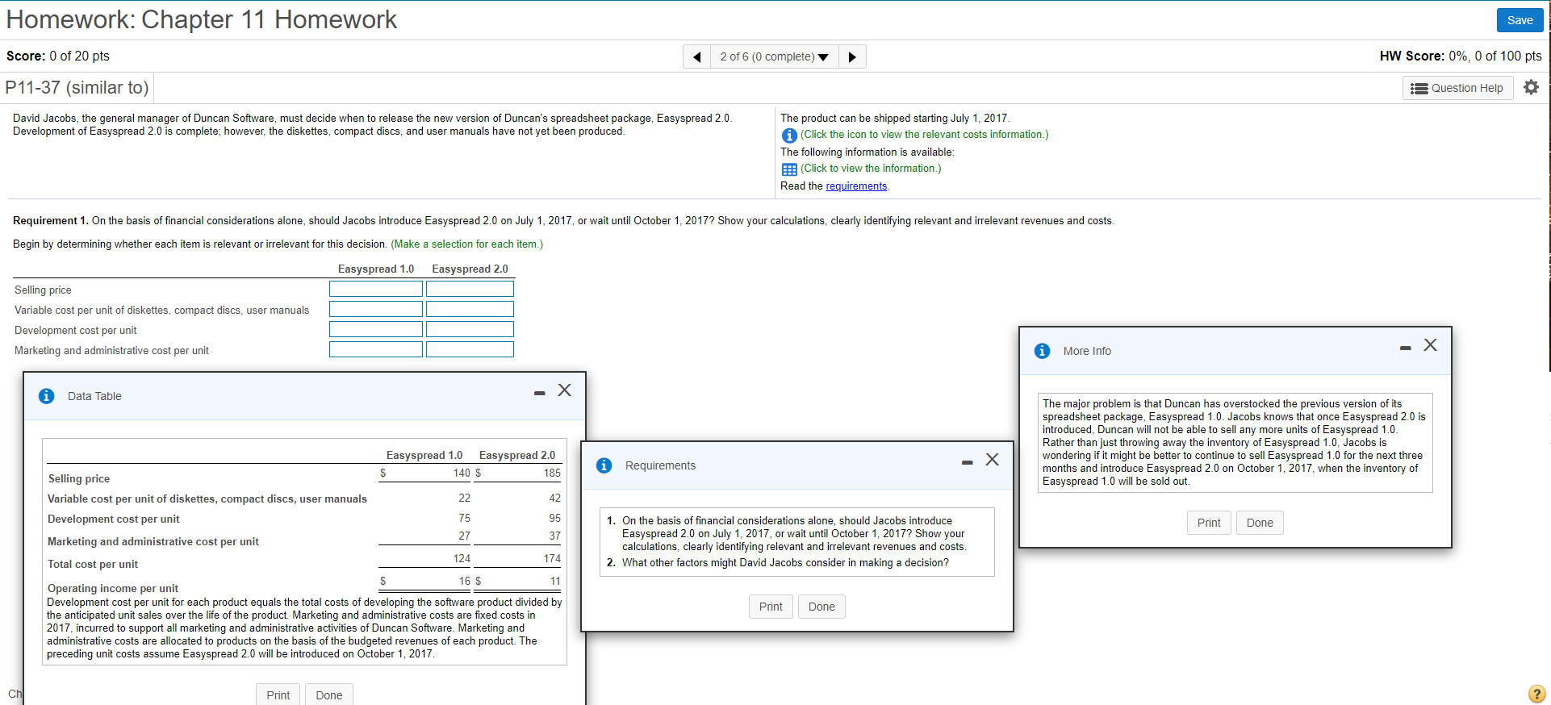Go to previous question arrow

(x=696, y=56)
